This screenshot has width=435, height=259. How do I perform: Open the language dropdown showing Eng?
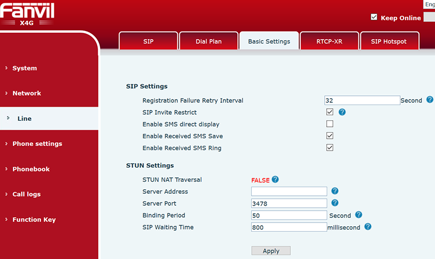click(x=429, y=4)
